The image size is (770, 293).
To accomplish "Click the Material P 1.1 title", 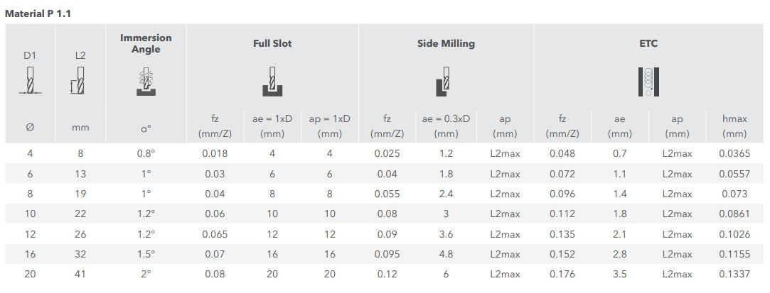I will click(x=38, y=14).
